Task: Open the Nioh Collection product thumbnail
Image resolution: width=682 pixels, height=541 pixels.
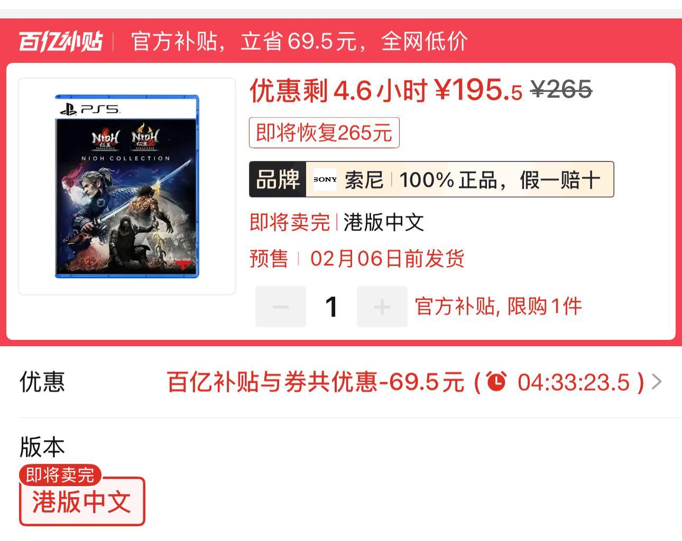Action: tap(127, 186)
